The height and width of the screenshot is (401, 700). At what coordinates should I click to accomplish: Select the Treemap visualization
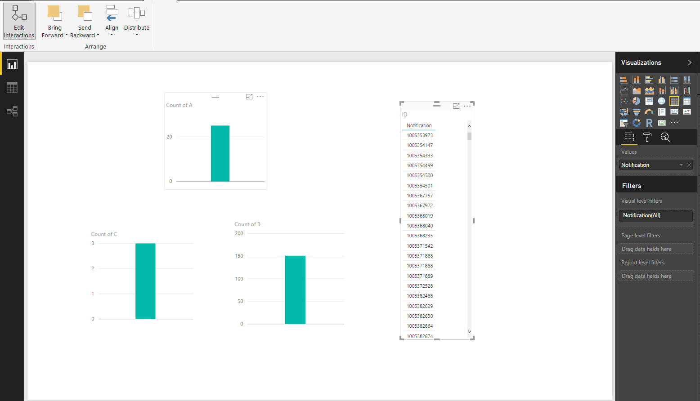point(649,101)
